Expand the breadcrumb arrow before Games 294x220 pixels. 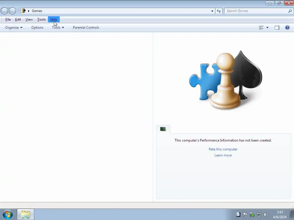pos(29,11)
